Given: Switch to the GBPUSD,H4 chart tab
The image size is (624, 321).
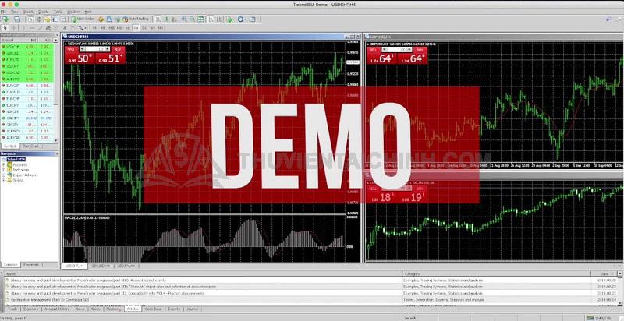Looking at the screenshot, I should (x=101, y=266).
